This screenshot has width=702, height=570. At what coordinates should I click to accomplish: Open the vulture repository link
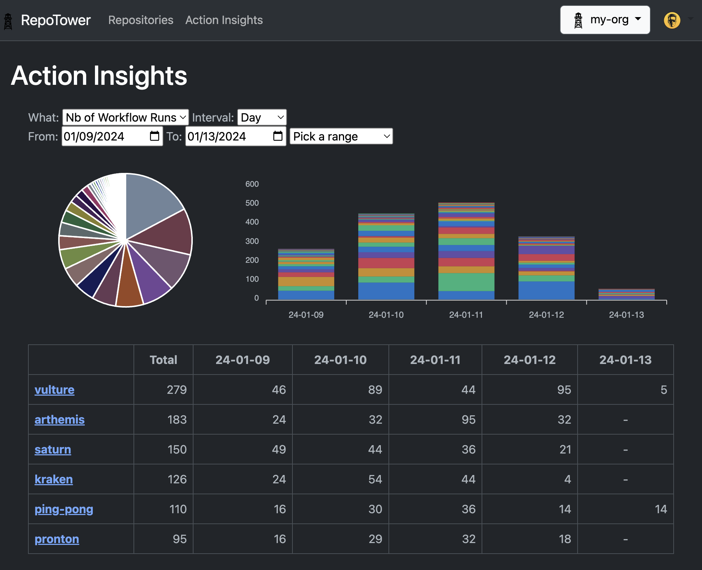click(x=55, y=390)
